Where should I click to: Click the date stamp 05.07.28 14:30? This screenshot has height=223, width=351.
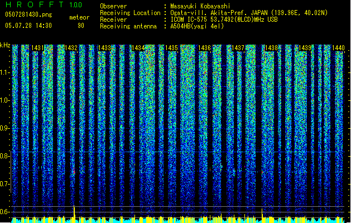click(x=28, y=26)
